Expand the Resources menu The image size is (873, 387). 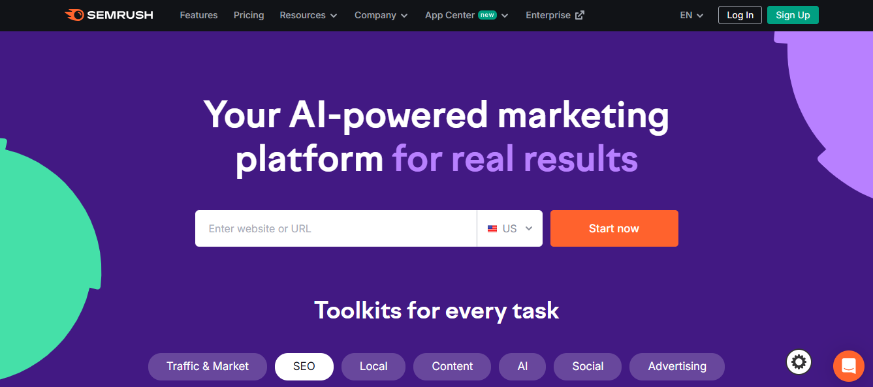pyautogui.click(x=308, y=15)
